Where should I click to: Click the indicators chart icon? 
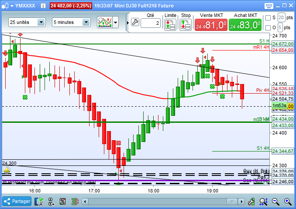[105, 22]
